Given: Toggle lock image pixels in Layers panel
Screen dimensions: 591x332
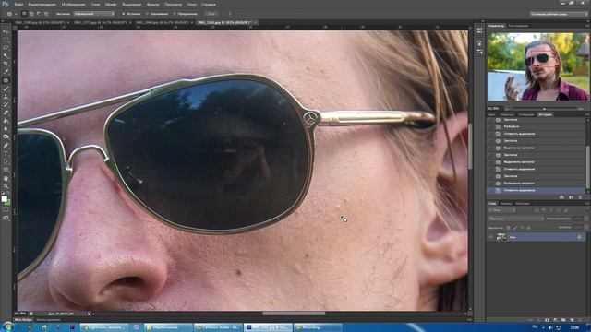Looking at the screenshot, I should pyautogui.click(x=515, y=228).
